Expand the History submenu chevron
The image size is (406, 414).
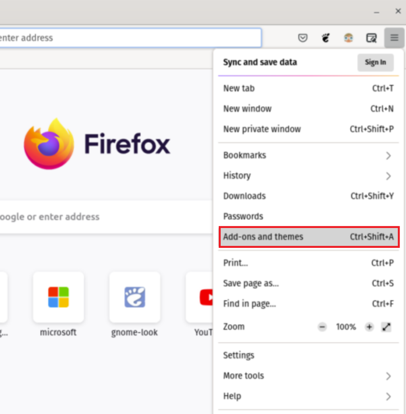point(389,176)
